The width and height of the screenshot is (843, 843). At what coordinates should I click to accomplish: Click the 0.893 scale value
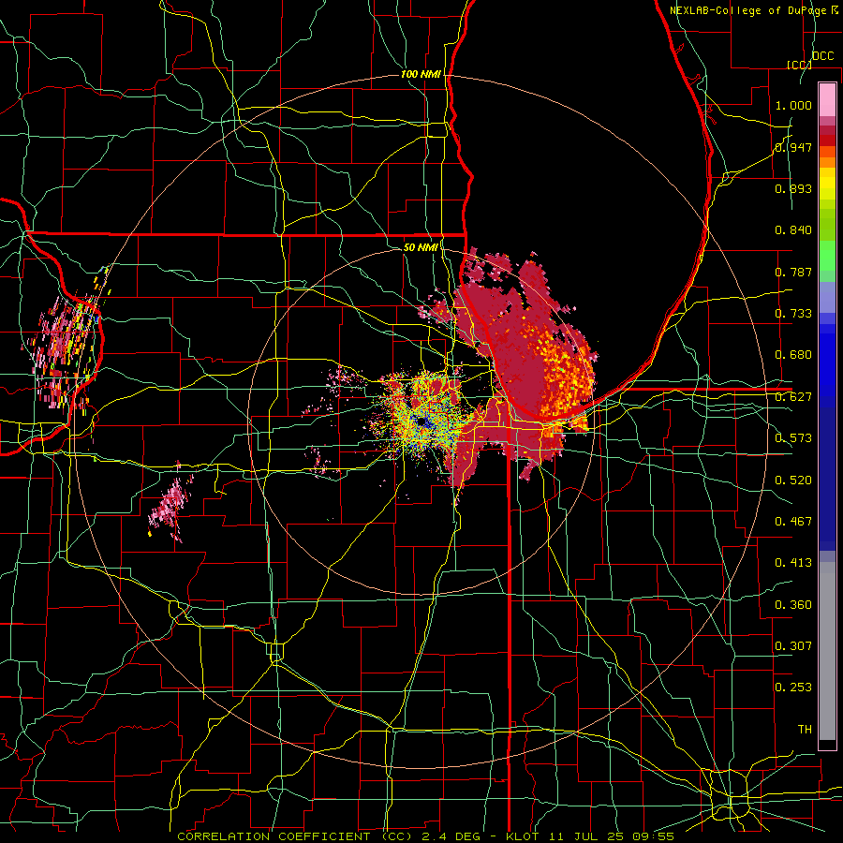[793, 188]
